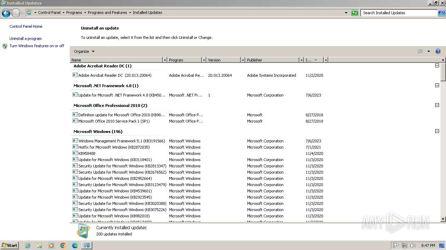This screenshot has height=250, width=446.
Task: Click the Action Center flag tray icon
Action: click(396, 245)
